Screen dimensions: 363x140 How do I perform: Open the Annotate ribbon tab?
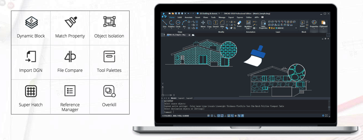click(x=188, y=18)
